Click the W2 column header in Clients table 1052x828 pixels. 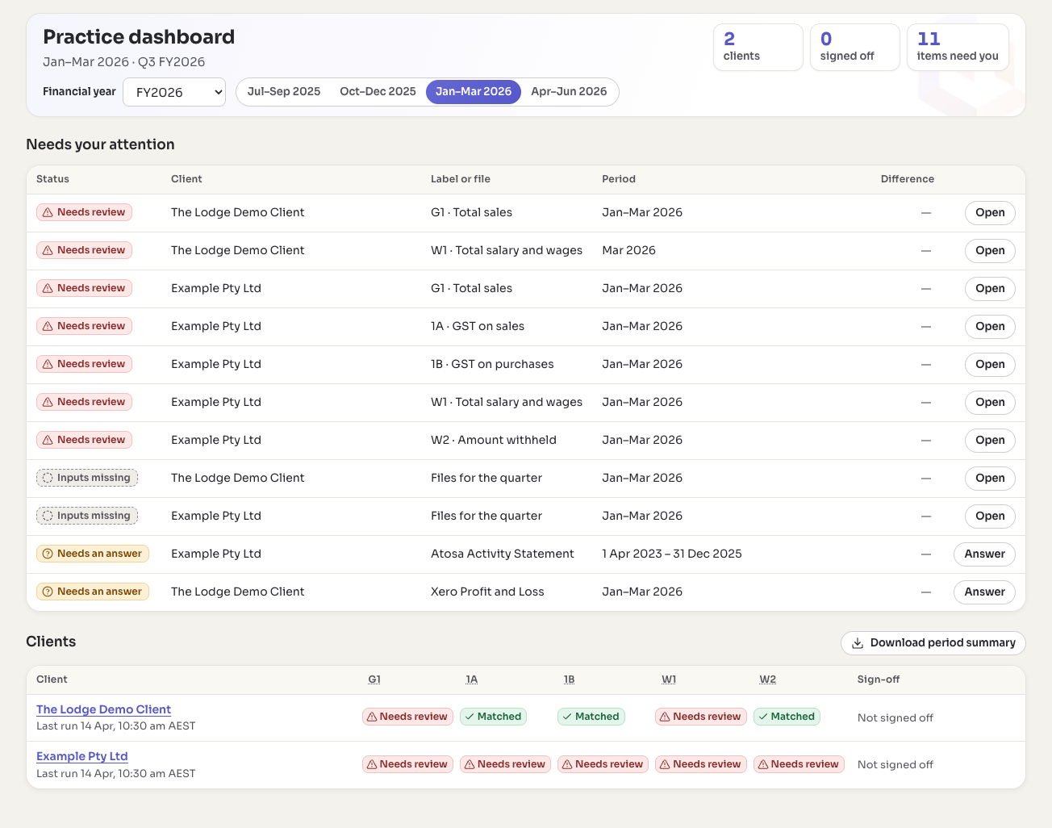tap(768, 680)
